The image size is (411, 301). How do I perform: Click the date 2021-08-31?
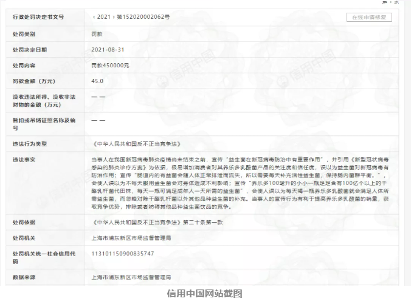click(x=108, y=50)
